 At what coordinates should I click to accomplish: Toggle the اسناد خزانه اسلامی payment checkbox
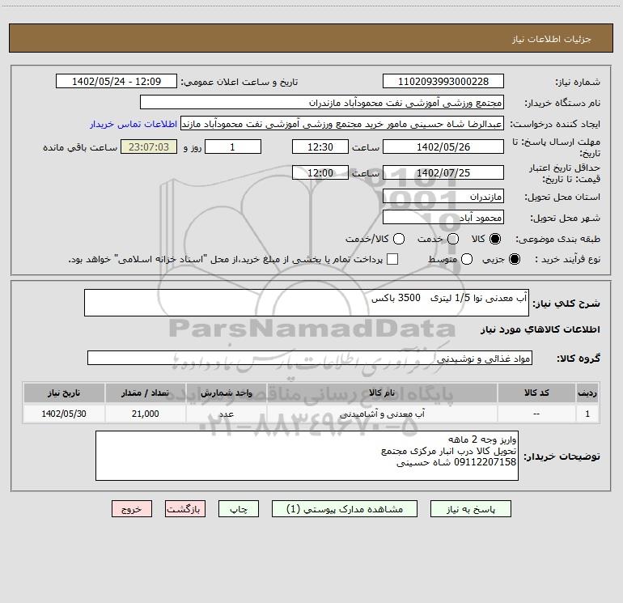pyautogui.click(x=392, y=259)
